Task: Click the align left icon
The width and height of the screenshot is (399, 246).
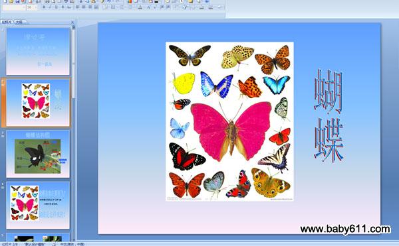Action: 78,7
